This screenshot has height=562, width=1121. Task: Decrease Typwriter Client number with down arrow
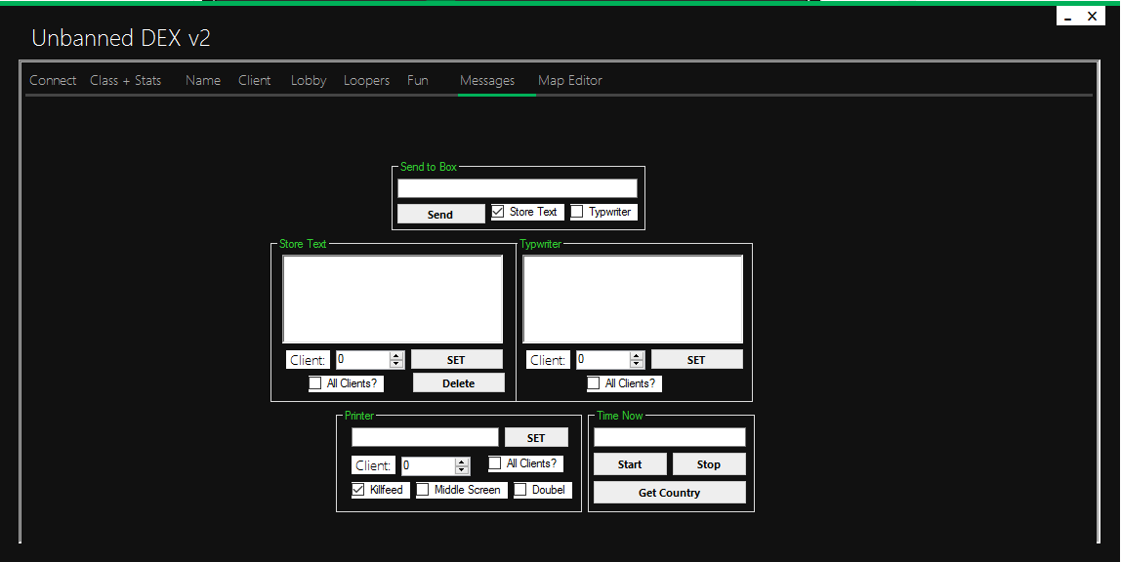click(637, 365)
